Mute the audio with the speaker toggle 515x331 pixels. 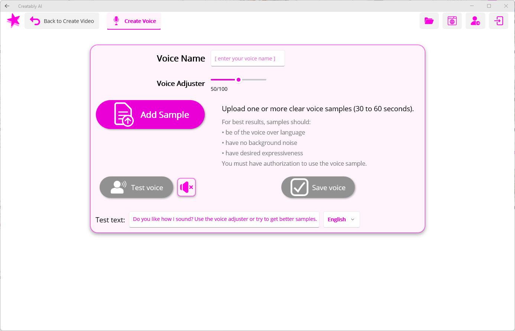click(x=187, y=187)
